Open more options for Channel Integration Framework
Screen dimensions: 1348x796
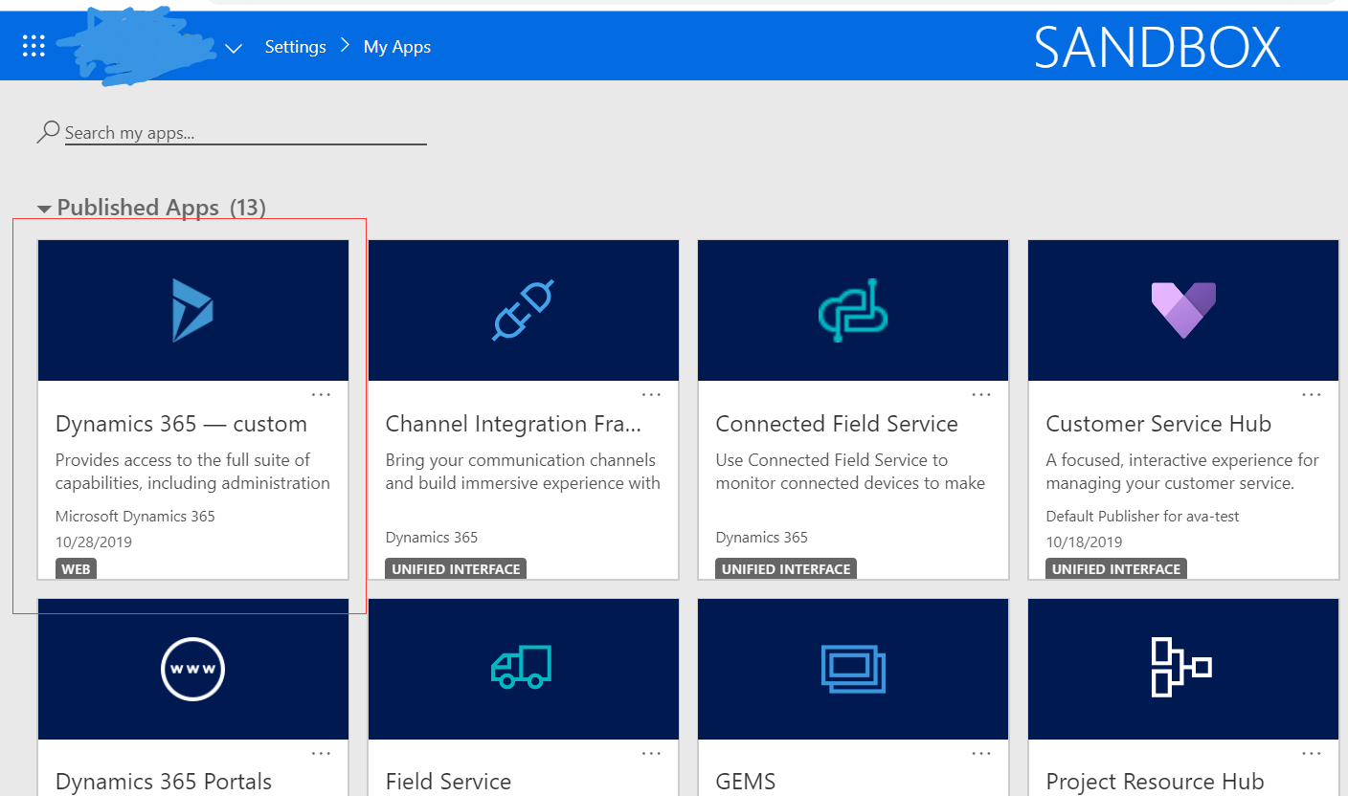(x=651, y=394)
